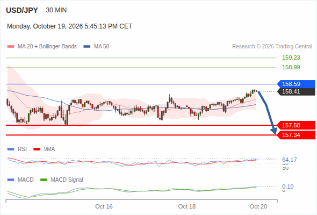Click the MA 20 + Bollinger Bands legend label
The width and height of the screenshot is (317, 215).
pos(47,47)
